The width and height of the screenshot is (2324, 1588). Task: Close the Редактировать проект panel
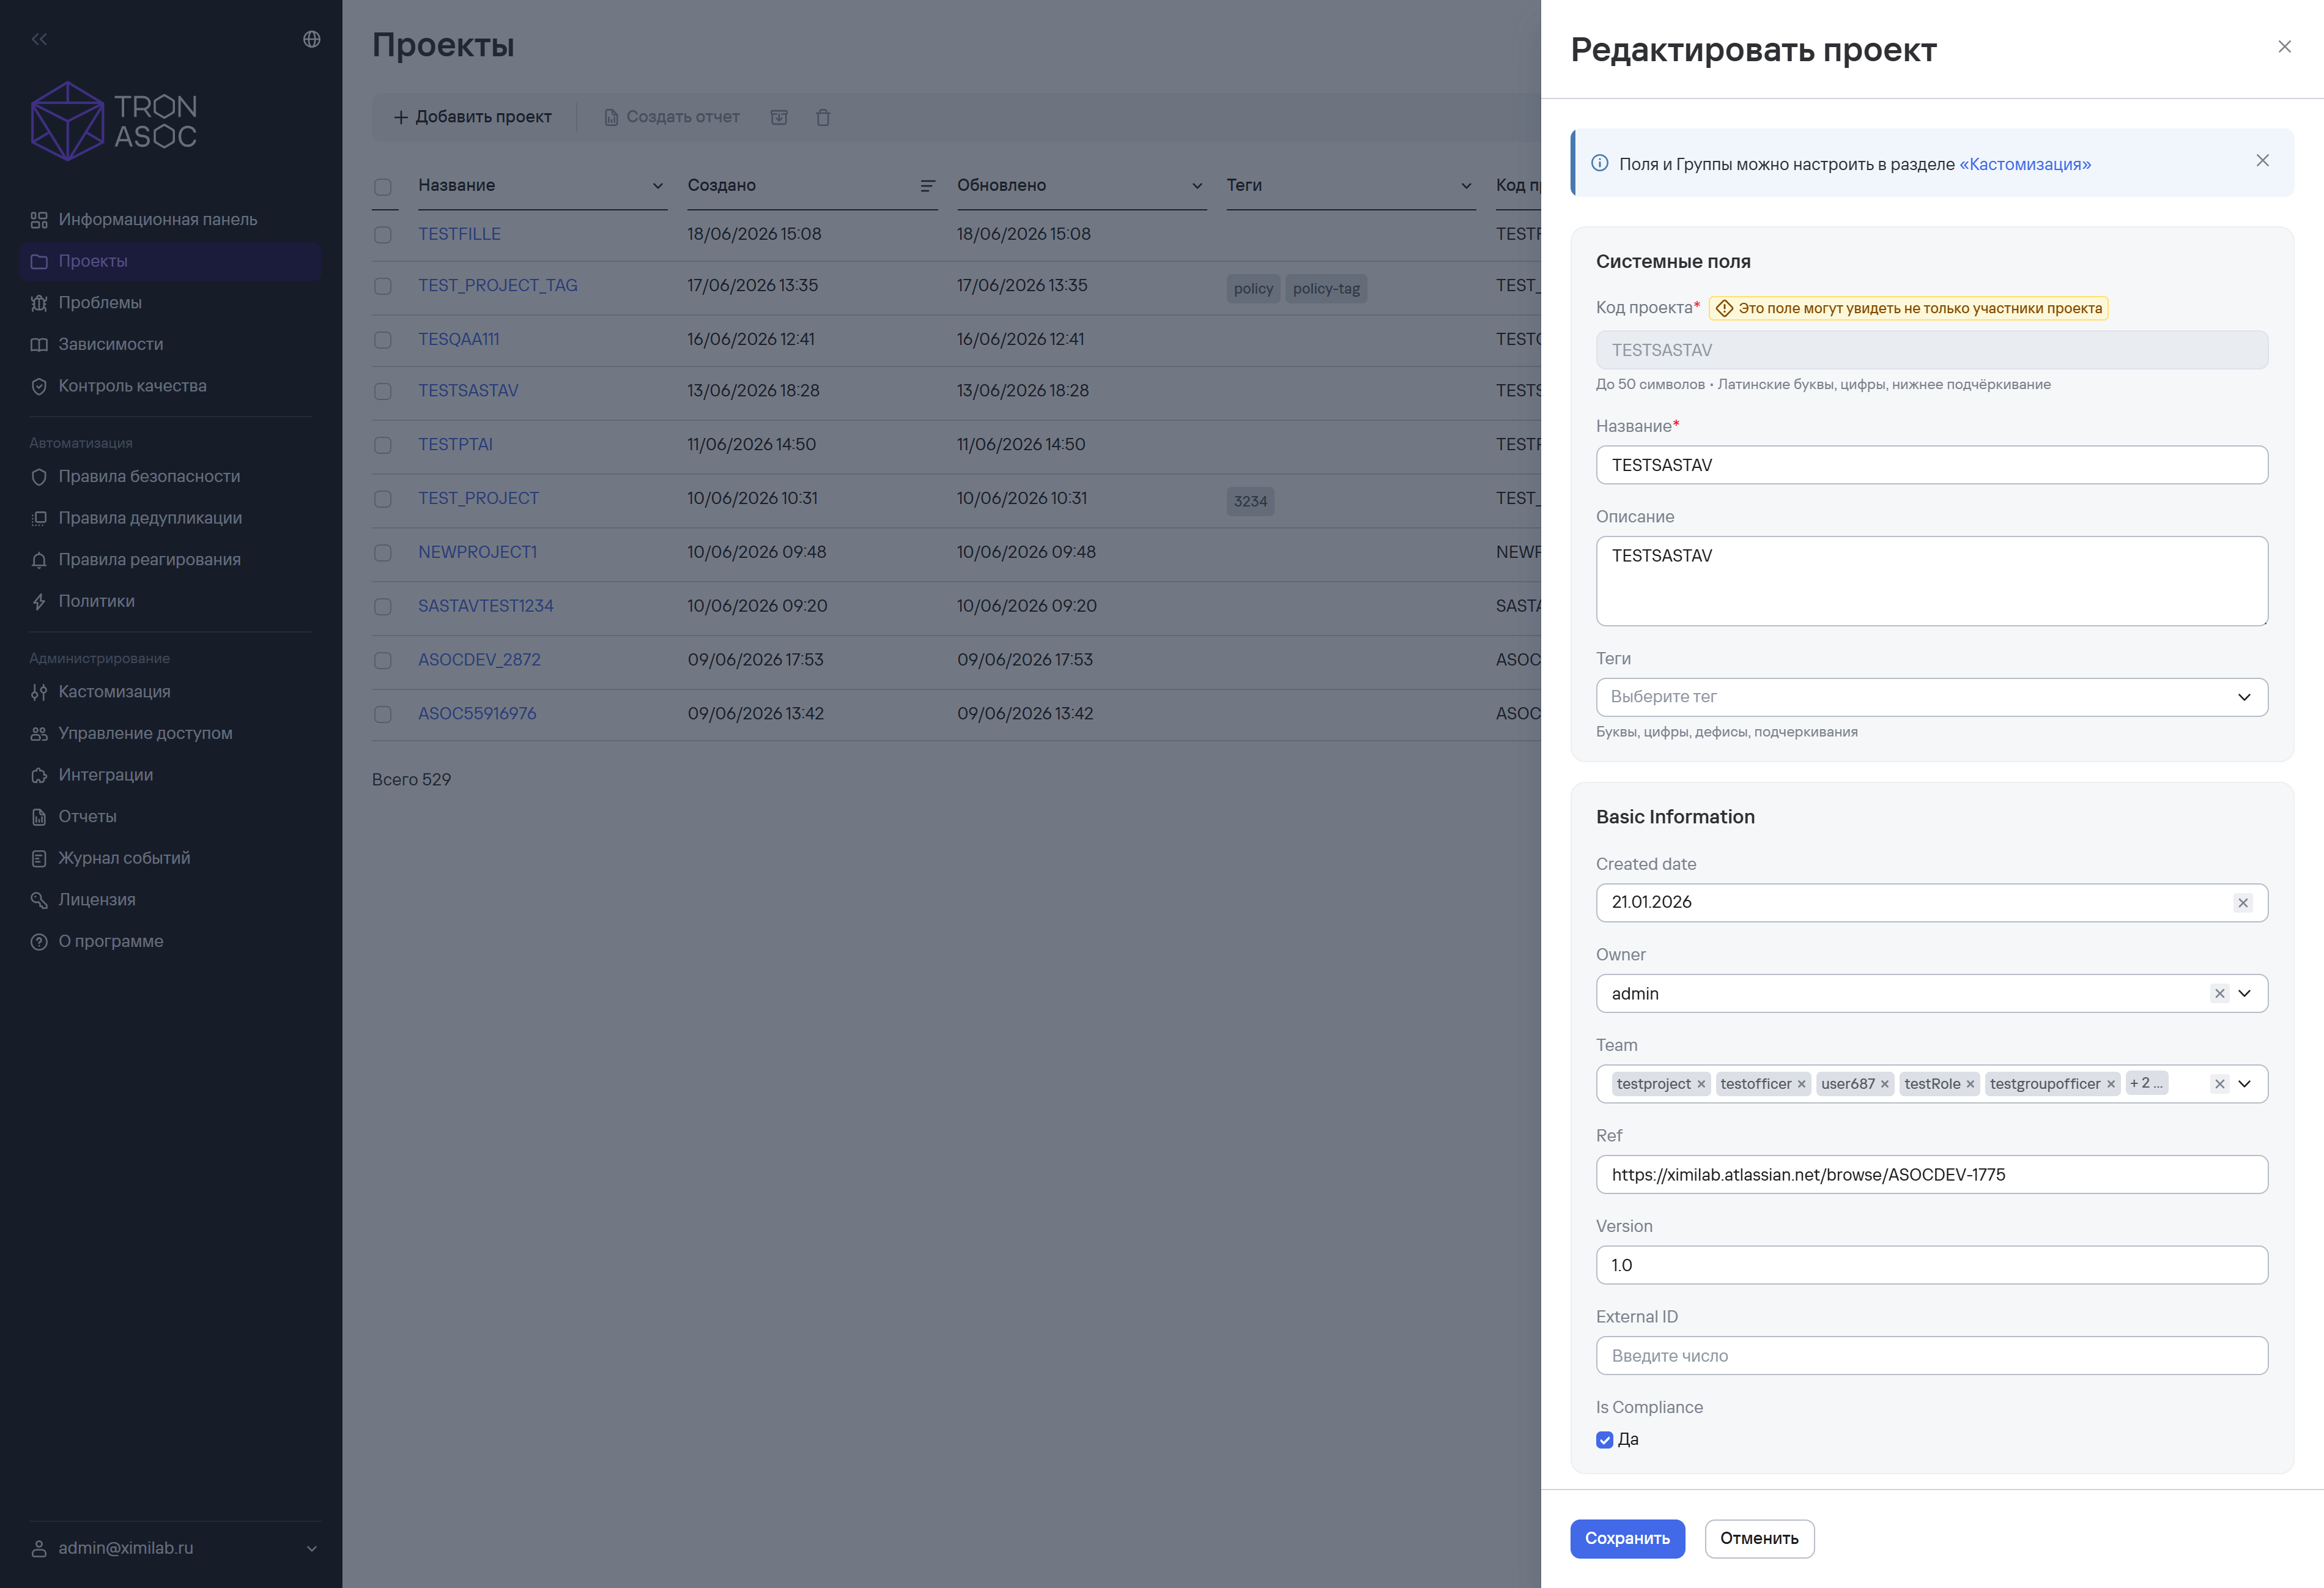2284,47
